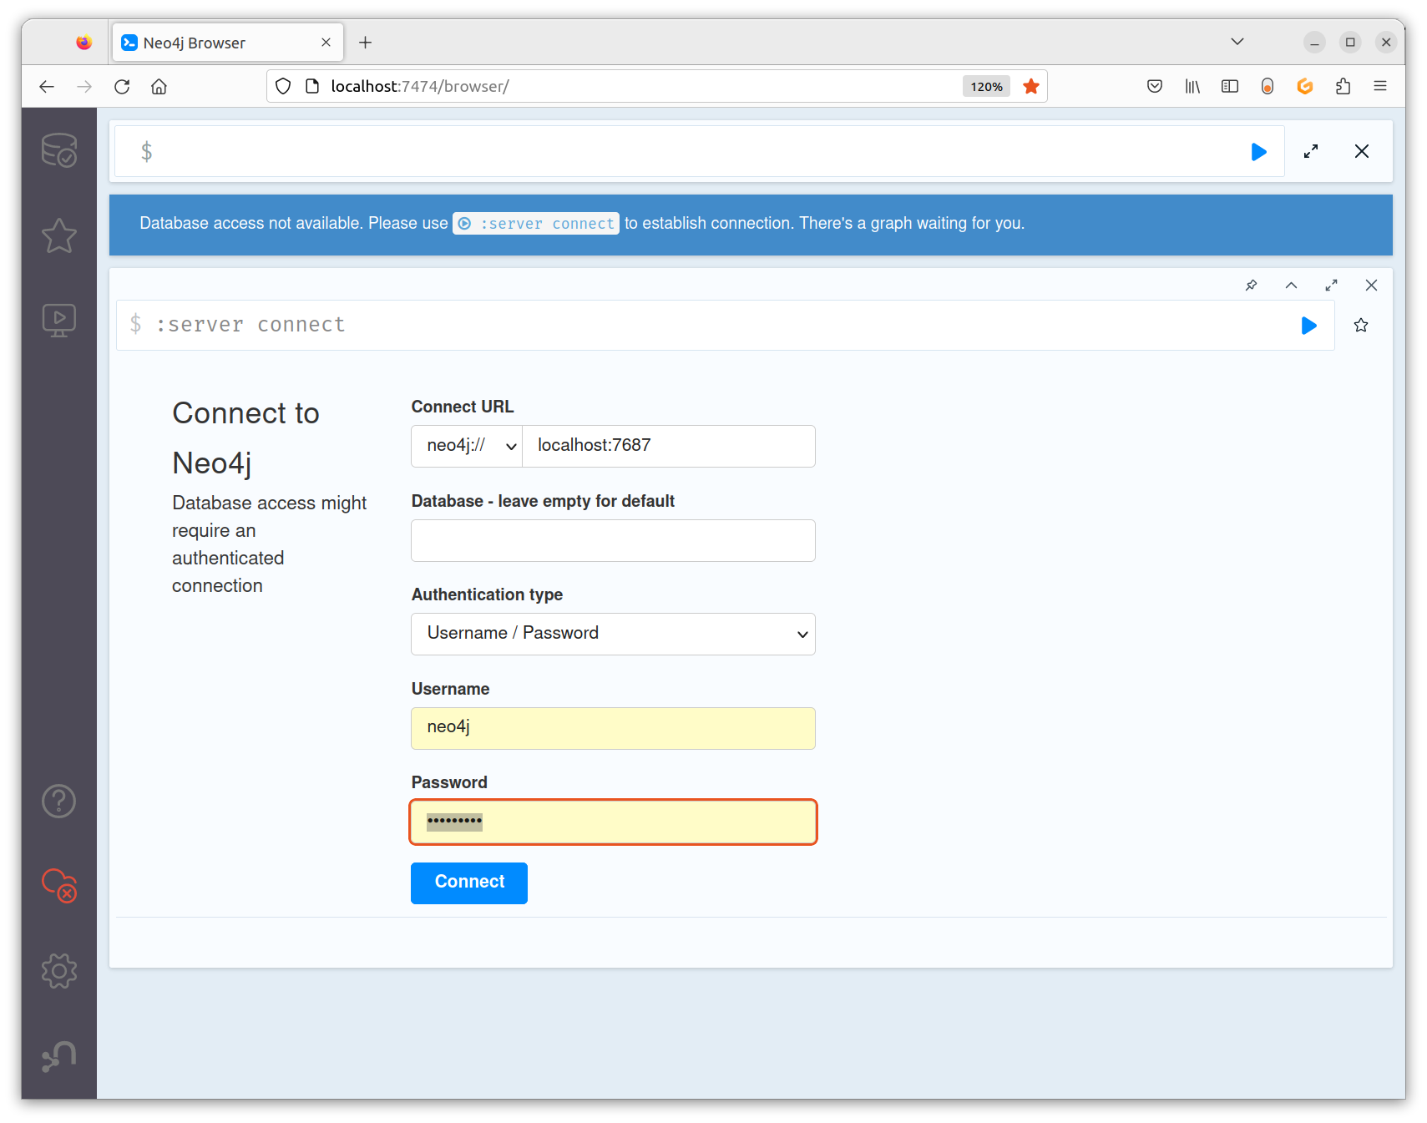
Task: Open the Connect to Neo4j Aura cloud icon
Action: point(59,885)
